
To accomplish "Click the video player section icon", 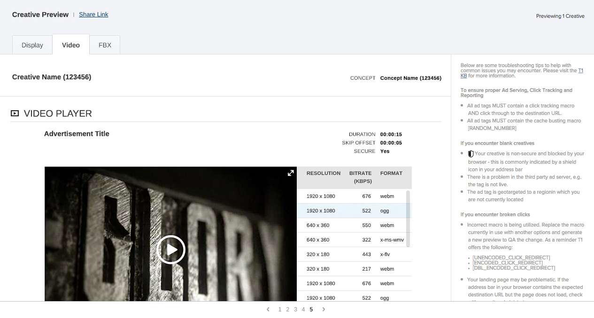I will pos(15,113).
